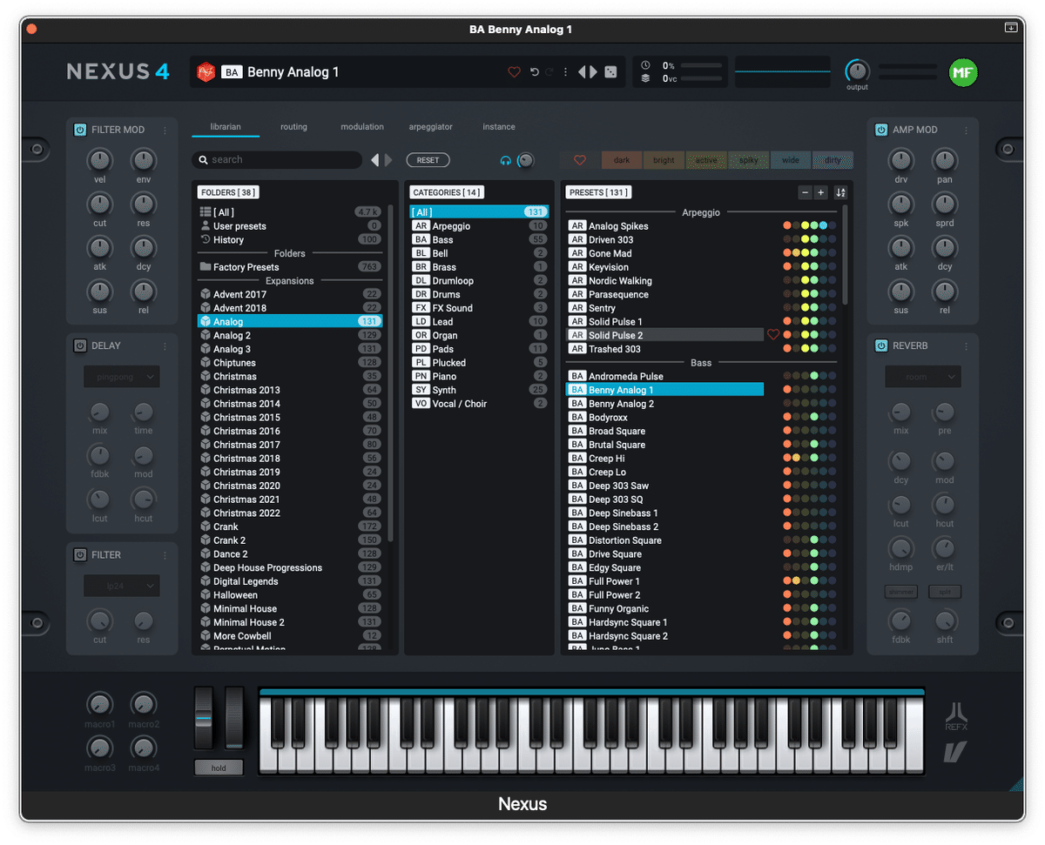Switch to the arpeggiator tab
The height and width of the screenshot is (845, 1045).
point(431,127)
